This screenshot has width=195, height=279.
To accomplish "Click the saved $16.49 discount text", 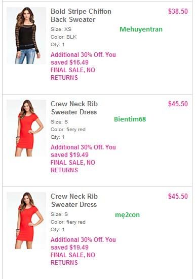I will 69,63.
